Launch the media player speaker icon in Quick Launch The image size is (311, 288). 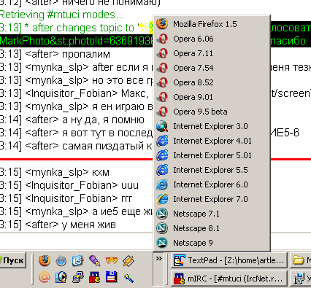[x=61, y=277]
